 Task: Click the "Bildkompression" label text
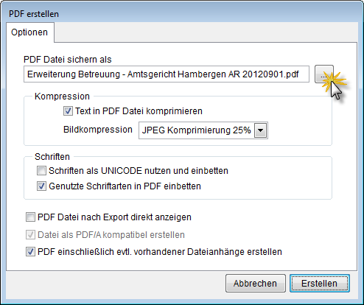coord(98,130)
